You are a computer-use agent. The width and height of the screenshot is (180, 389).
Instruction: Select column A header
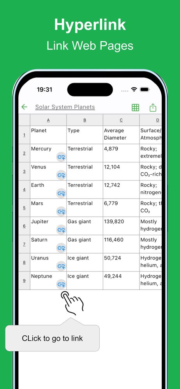point(48,120)
